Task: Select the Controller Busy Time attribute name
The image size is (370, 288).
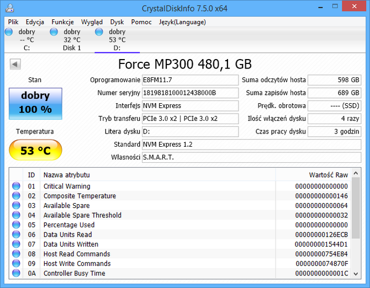Action: [75, 273]
